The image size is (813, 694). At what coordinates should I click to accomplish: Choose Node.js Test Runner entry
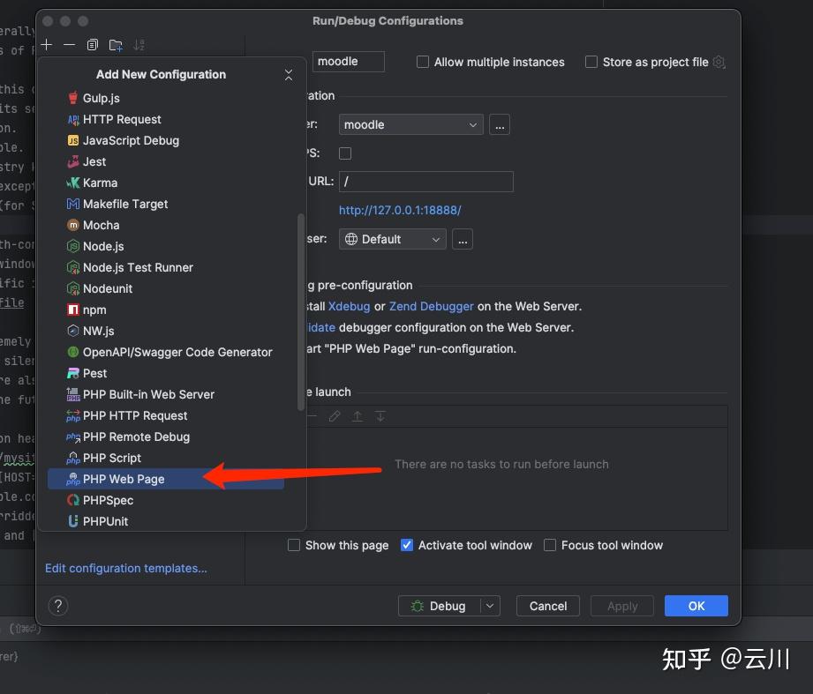pos(166,268)
